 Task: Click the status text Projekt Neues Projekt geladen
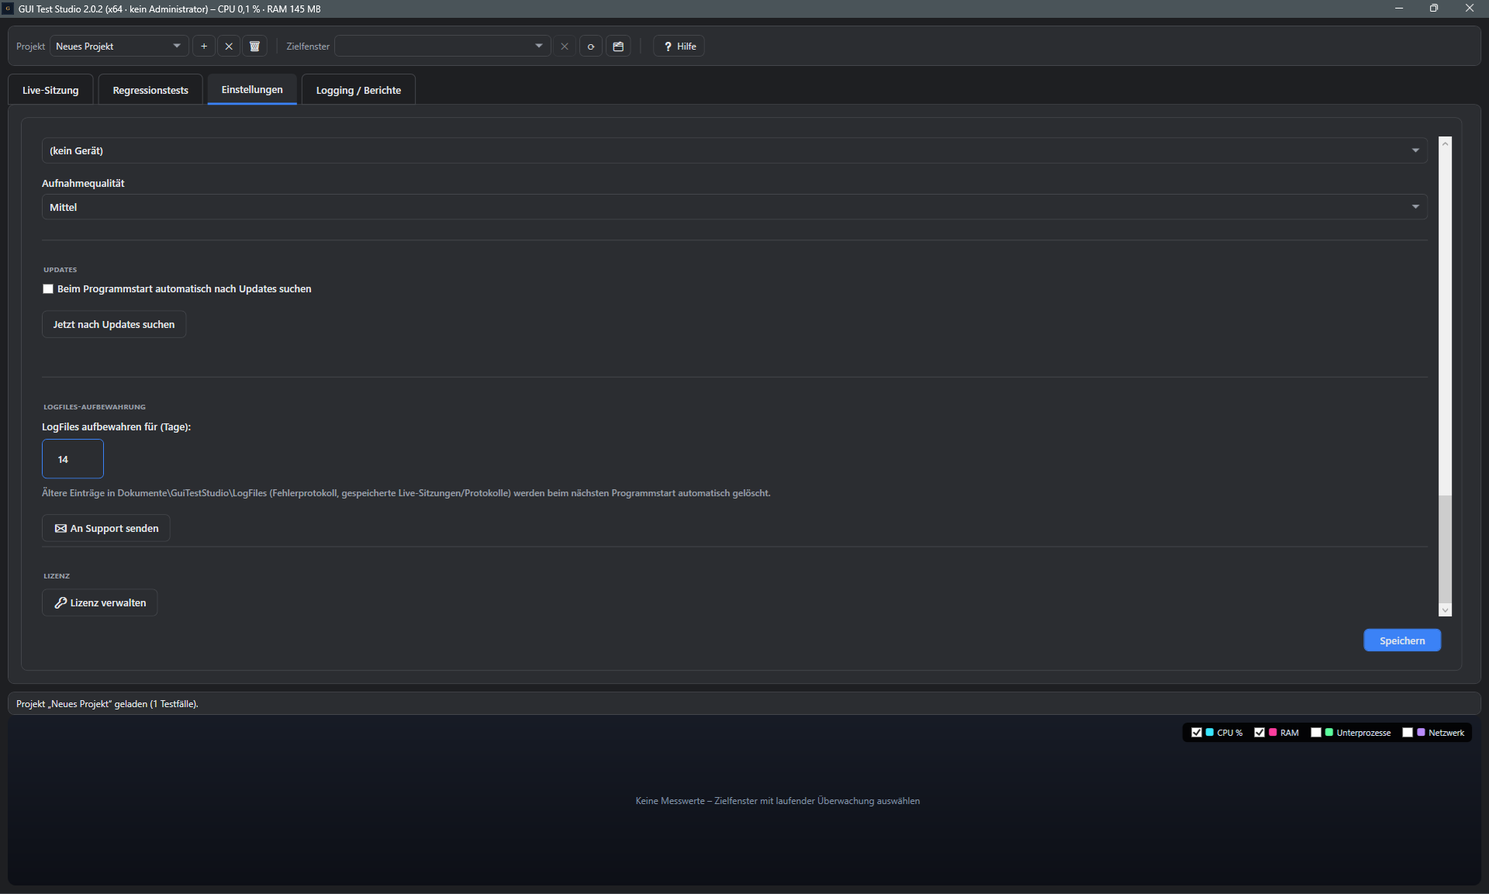(x=107, y=704)
